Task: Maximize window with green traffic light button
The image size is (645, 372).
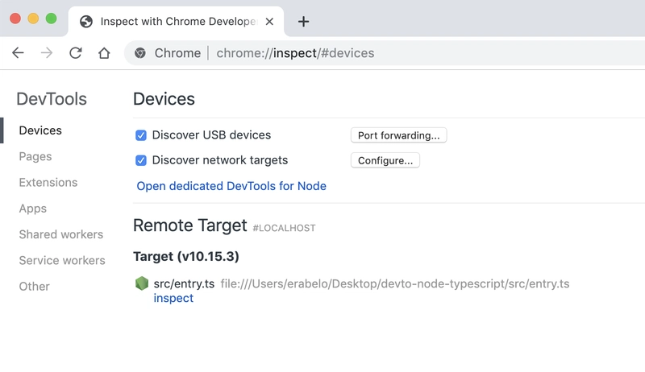Action: coord(51,19)
